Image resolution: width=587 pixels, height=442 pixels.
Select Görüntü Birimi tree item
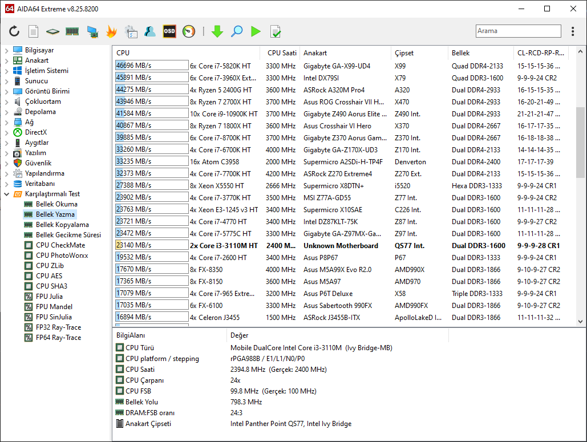[x=47, y=91]
